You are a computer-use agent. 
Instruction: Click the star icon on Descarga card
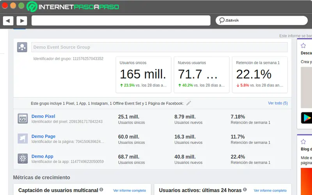click(x=303, y=46)
